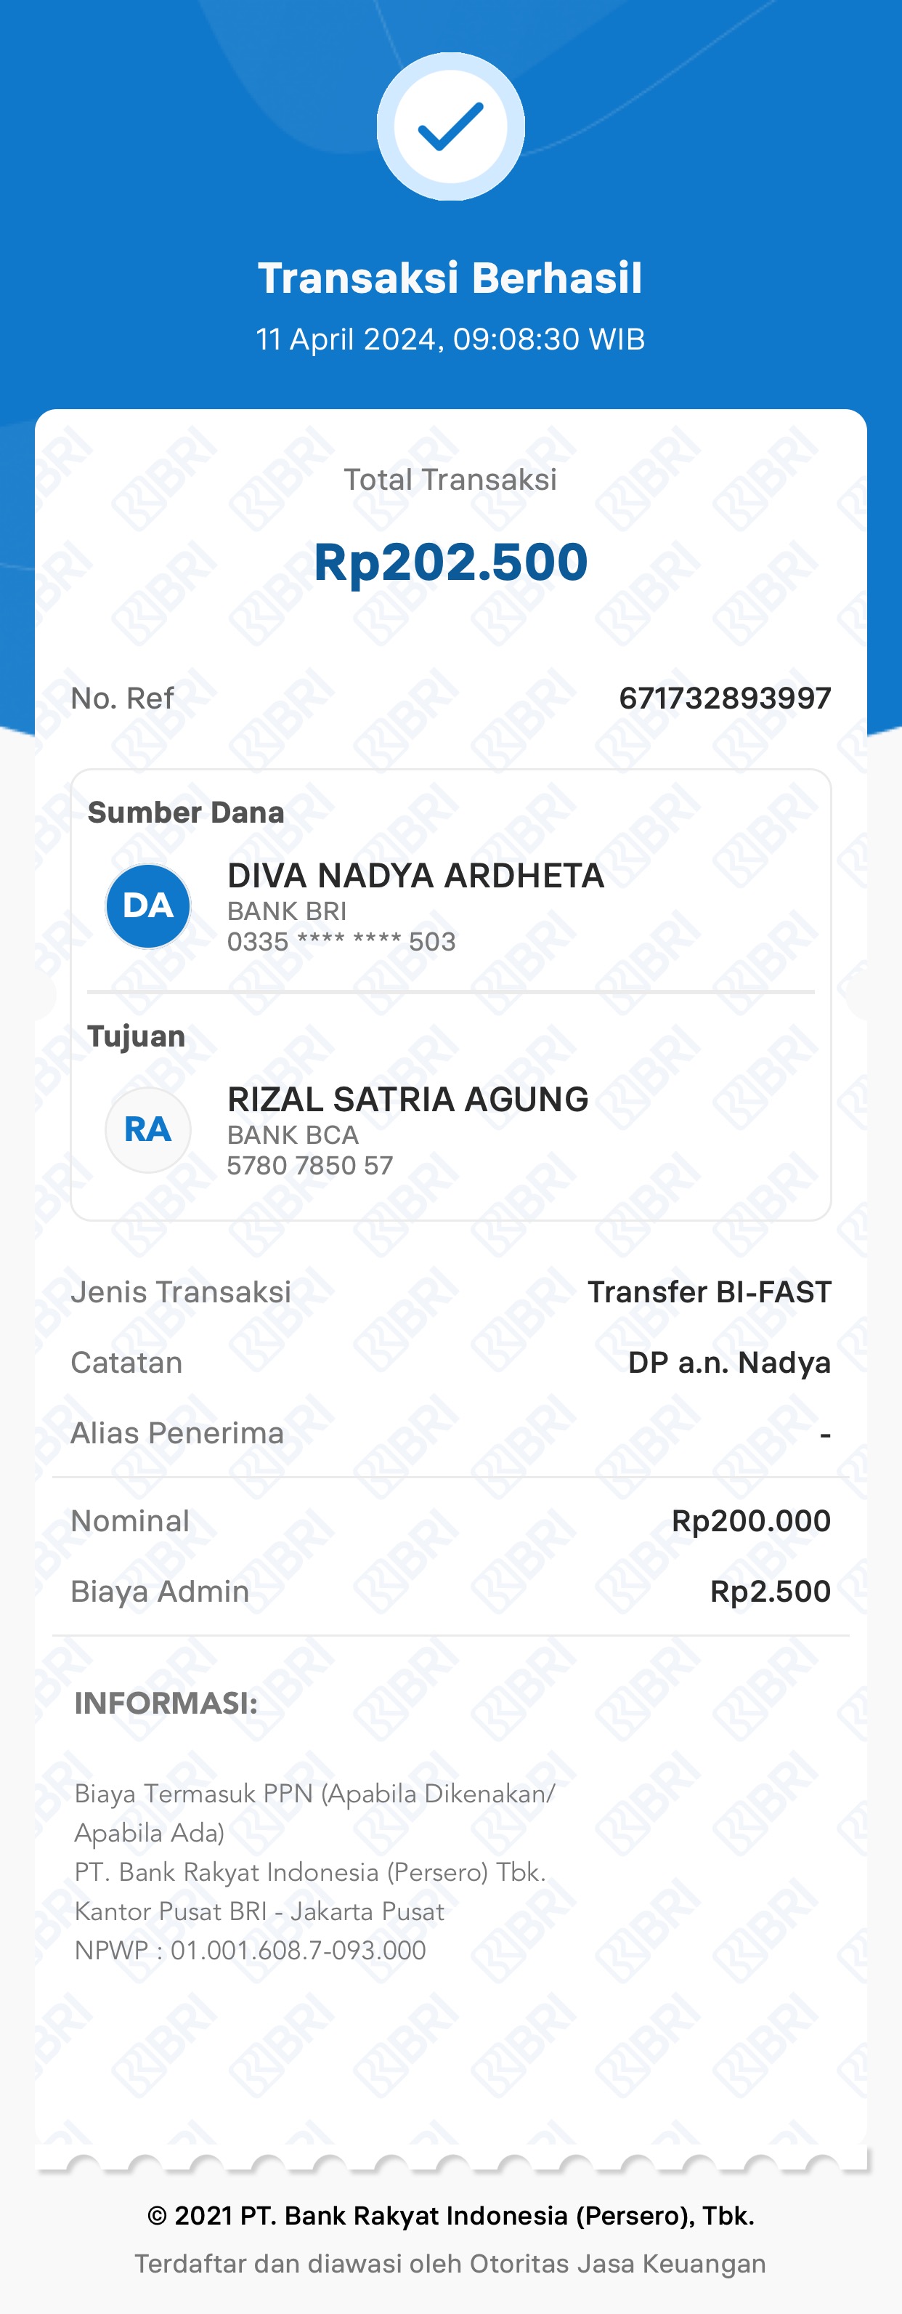The width and height of the screenshot is (902, 2314).
Task: Click sender name DIVA NADYA ARDHETA
Action: pyautogui.click(x=415, y=876)
